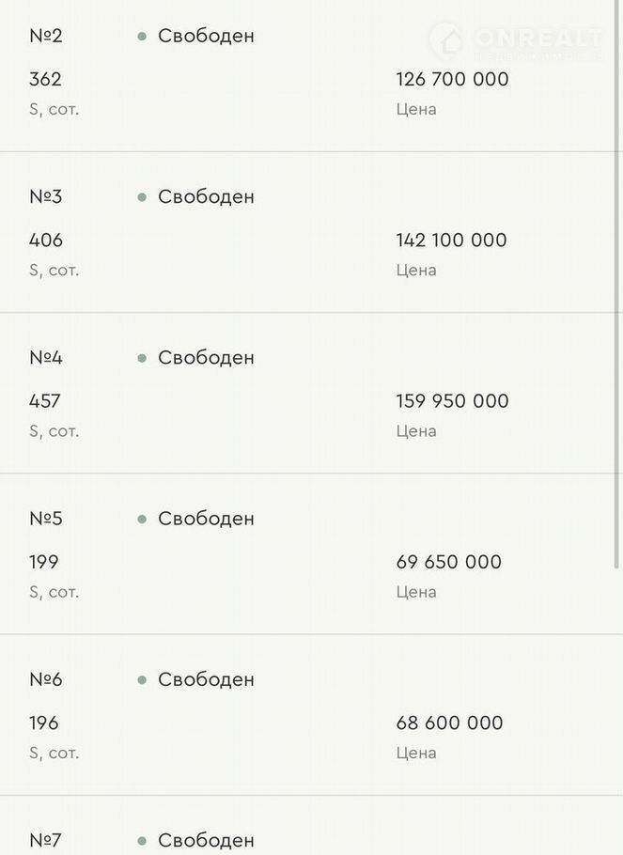The image size is (623, 855).
Task: Click the green status dot for plot №7
Action: [x=142, y=840]
